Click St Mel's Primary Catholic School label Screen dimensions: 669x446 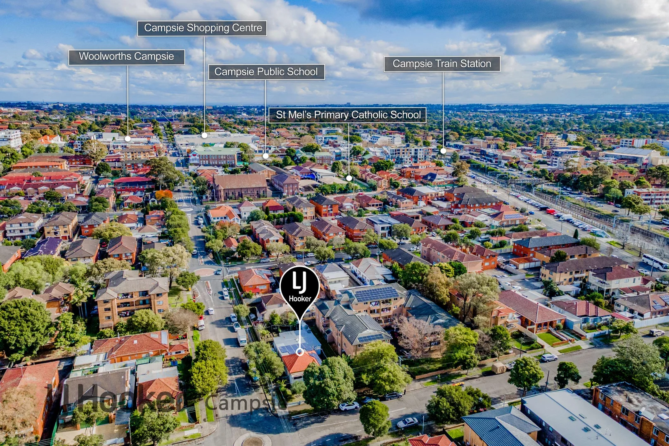(347, 115)
